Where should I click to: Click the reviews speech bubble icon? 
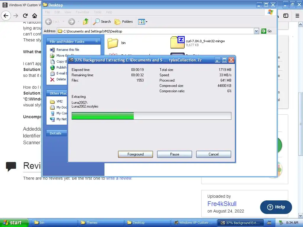pos(11,166)
